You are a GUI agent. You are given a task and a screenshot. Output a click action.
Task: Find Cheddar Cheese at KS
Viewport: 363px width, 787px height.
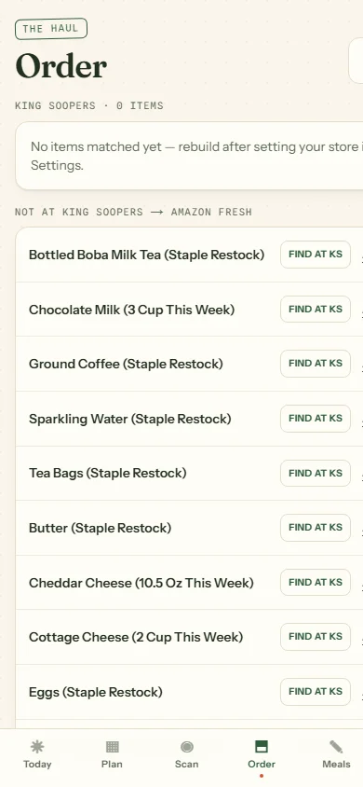(x=316, y=583)
